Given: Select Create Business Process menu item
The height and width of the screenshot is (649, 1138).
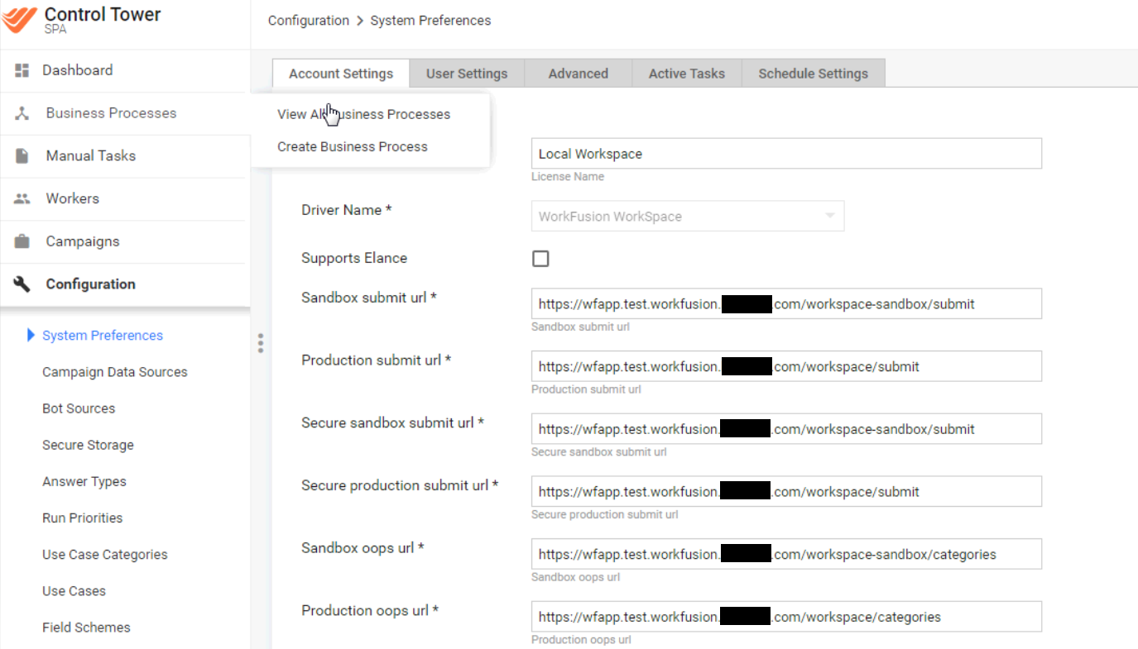Looking at the screenshot, I should pyautogui.click(x=353, y=147).
